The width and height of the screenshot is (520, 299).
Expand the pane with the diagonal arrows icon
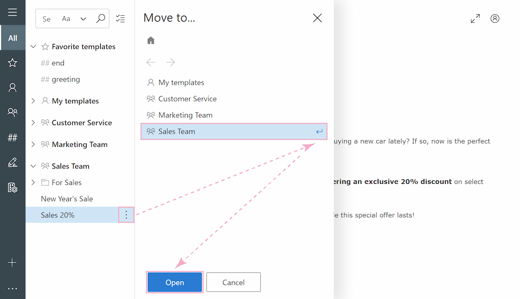[x=475, y=18]
